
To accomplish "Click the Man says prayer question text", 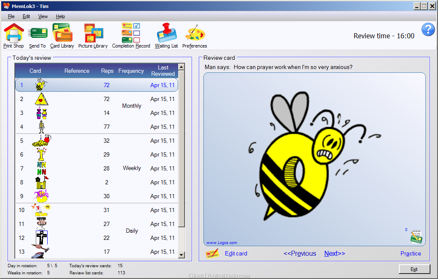I will pyautogui.click(x=278, y=67).
